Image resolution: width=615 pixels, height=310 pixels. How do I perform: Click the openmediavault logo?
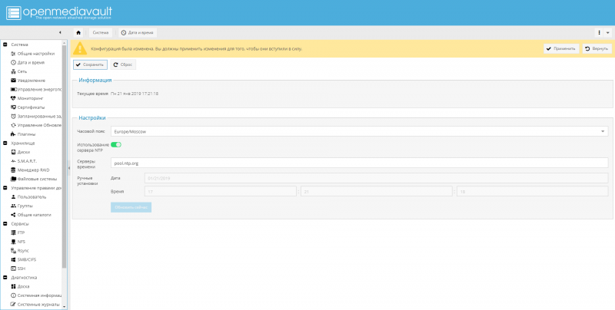[59, 12]
